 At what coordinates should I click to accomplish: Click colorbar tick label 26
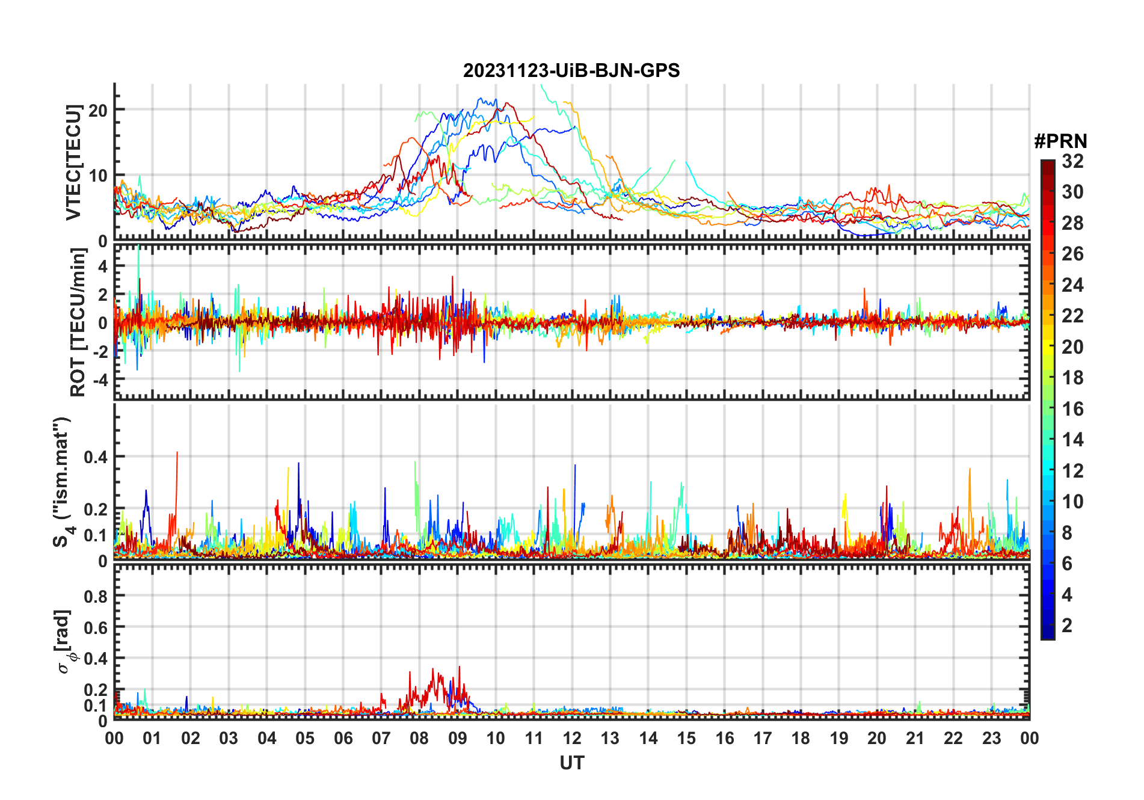[1072, 254]
